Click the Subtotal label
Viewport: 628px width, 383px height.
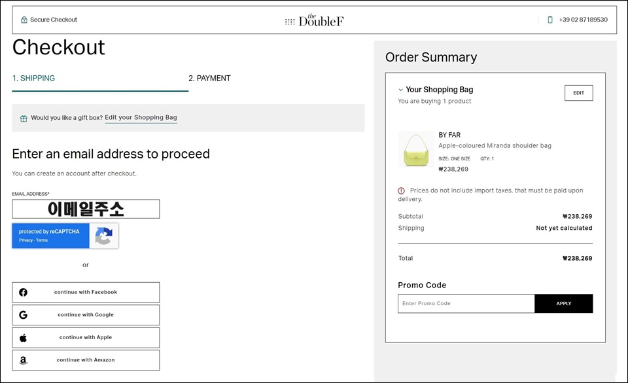411,216
